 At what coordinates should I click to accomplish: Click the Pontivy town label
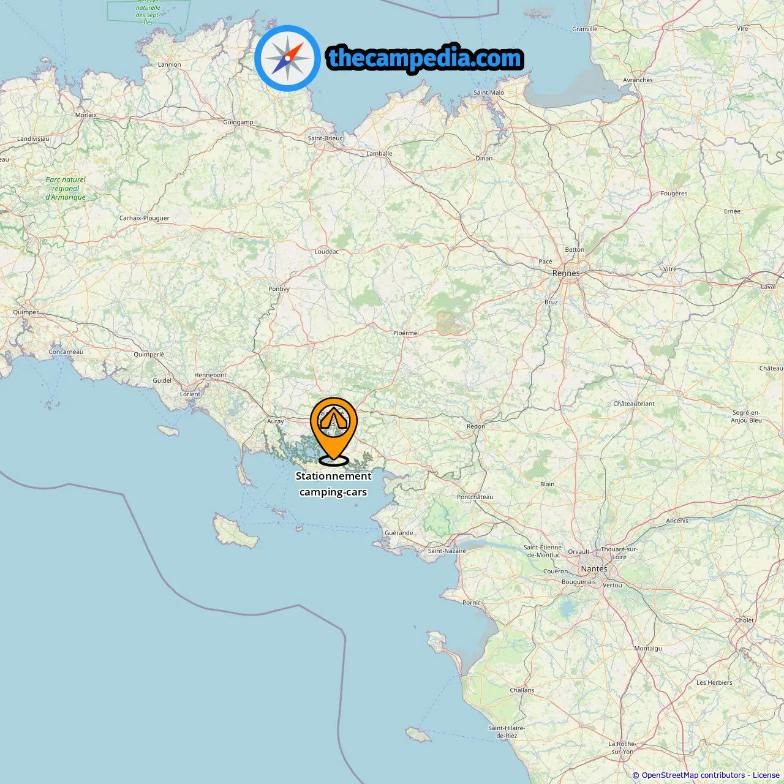279,288
